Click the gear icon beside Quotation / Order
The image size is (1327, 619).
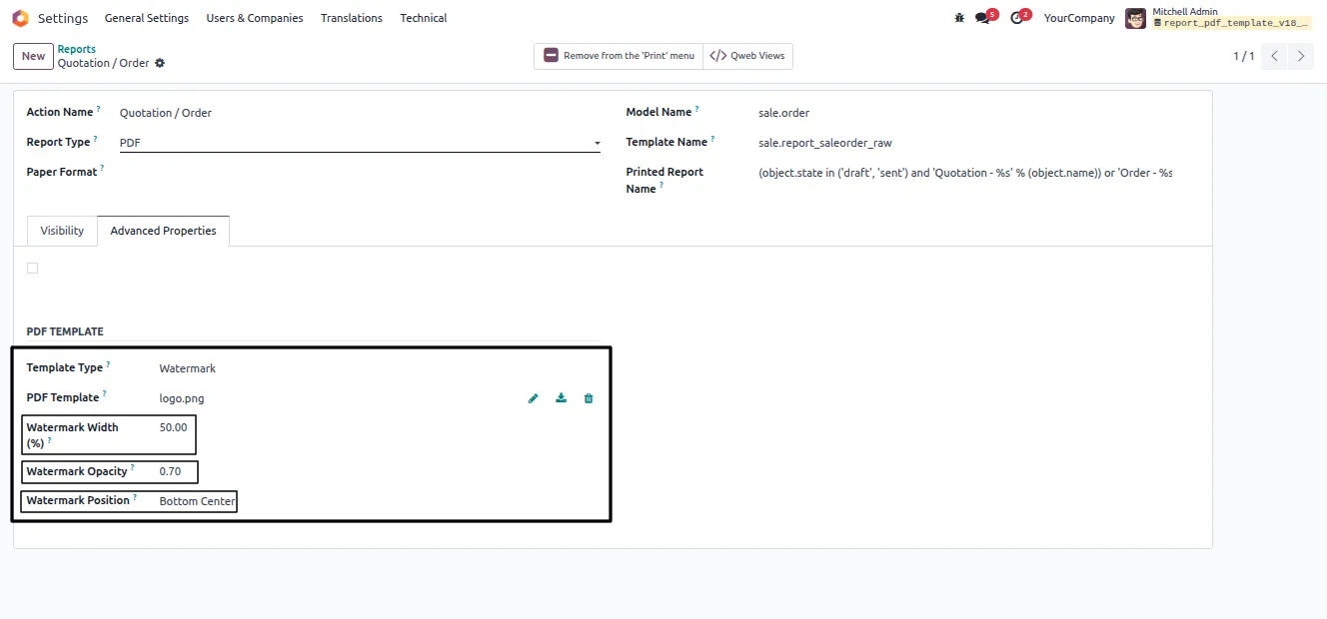coord(160,63)
